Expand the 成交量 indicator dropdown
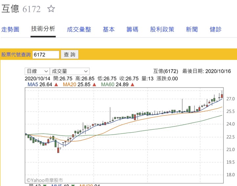This screenshot has width=237, height=186. coord(70,71)
